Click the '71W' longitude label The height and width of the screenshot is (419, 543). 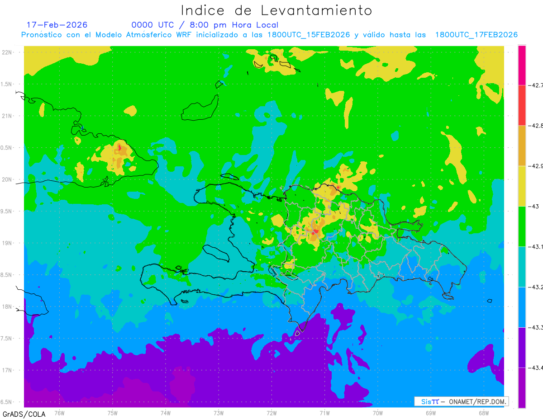click(324, 413)
